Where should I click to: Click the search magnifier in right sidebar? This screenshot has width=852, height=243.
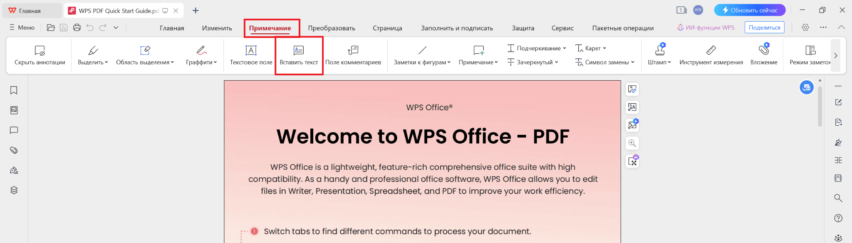click(838, 198)
